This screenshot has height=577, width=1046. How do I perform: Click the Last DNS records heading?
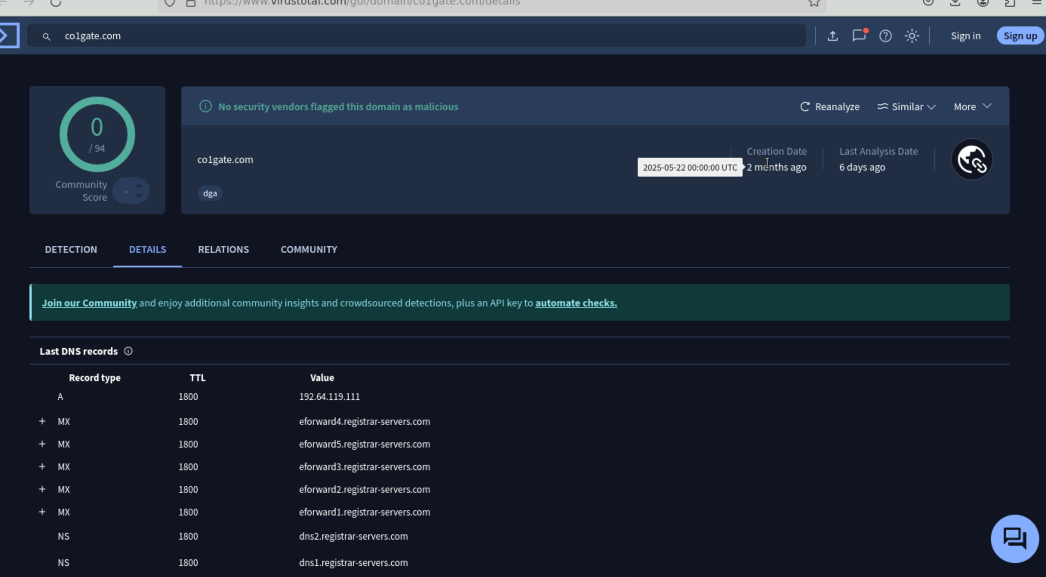[x=79, y=351]
